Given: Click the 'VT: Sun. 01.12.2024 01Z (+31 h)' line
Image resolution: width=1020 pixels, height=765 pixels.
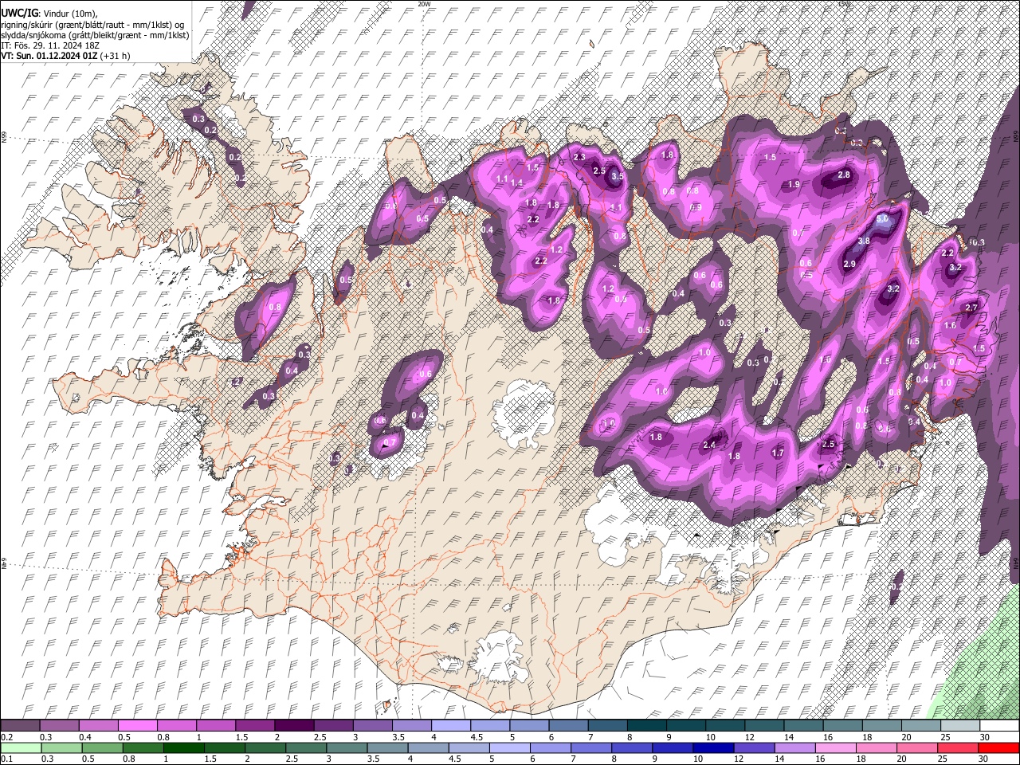Looking at the screenshot, I should (65, 56).
